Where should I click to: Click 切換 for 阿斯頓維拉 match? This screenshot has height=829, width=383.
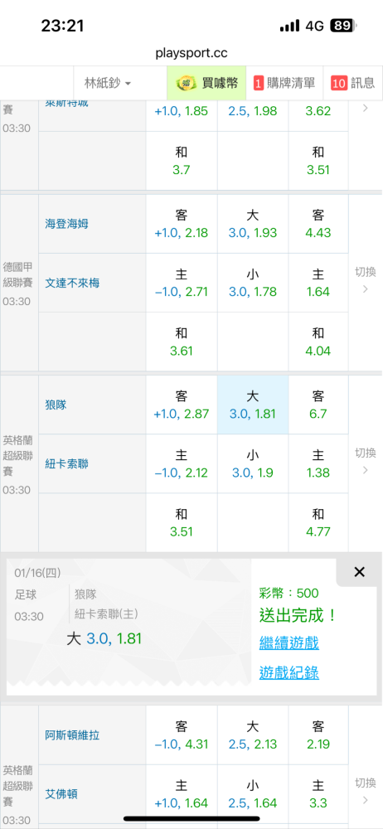pyautogui.click(x=365, y=790)
